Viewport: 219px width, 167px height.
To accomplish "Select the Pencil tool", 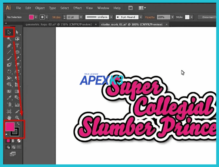I will click(x=17, y=58).
